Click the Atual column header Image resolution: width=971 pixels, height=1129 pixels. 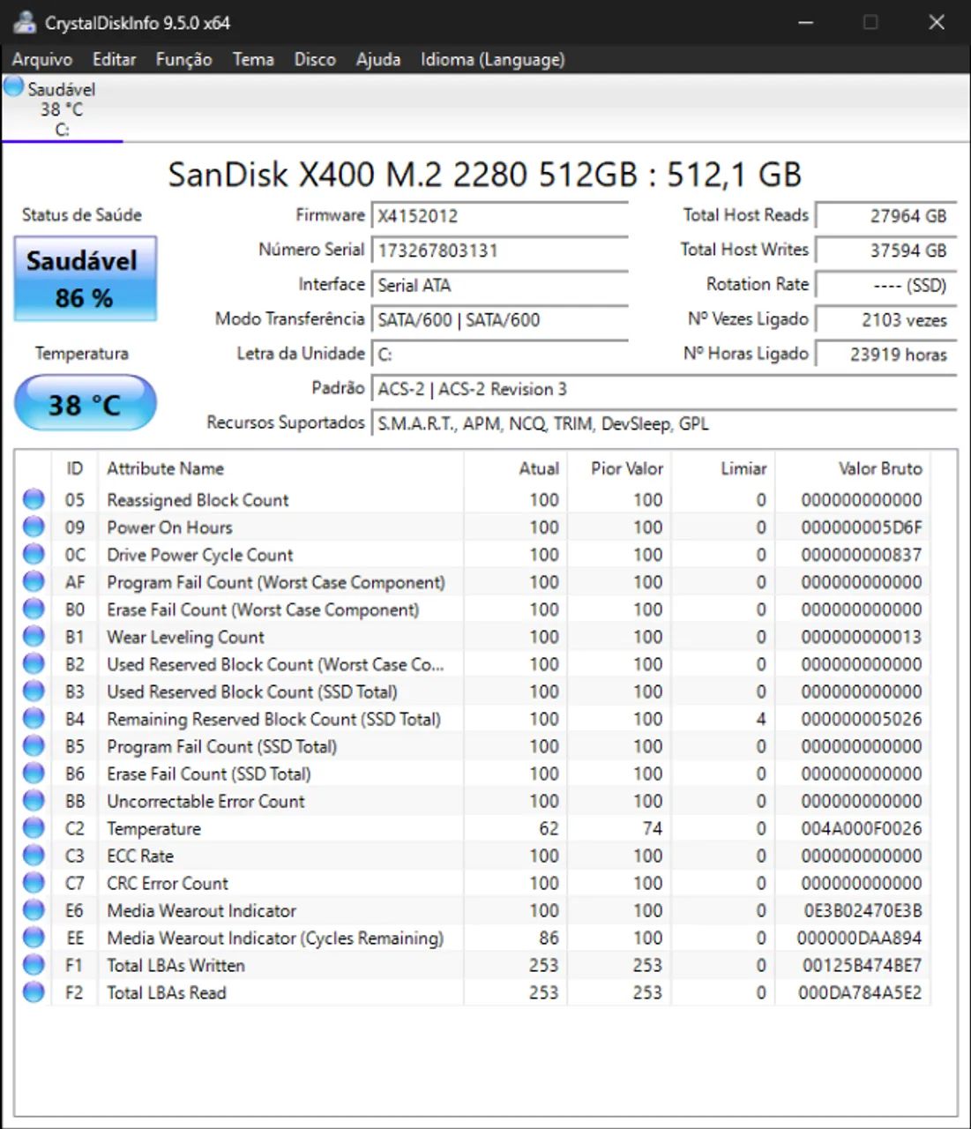point(516,468)
